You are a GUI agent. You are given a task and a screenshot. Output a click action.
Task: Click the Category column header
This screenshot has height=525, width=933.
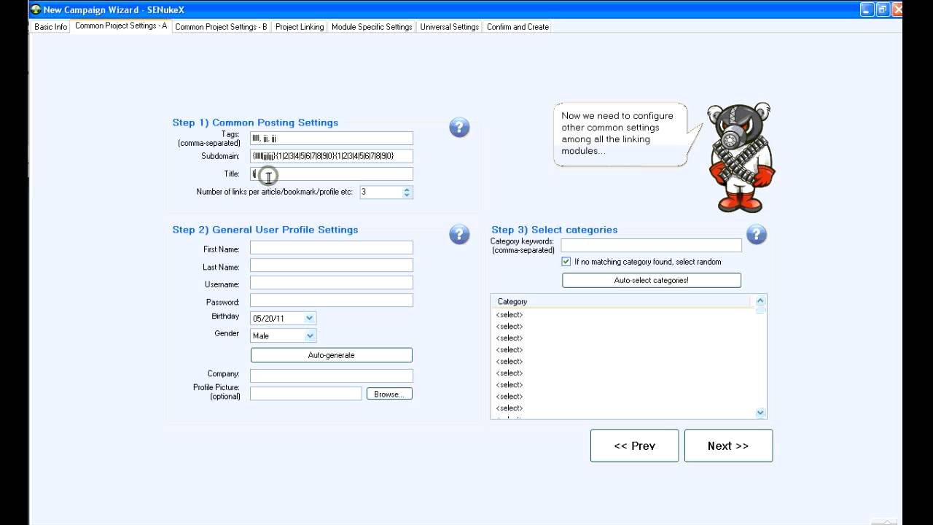click(x=621, y=301)
